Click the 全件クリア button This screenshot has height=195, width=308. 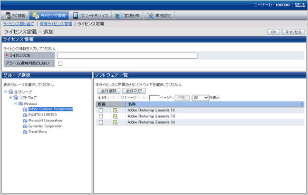coord(134,91)
